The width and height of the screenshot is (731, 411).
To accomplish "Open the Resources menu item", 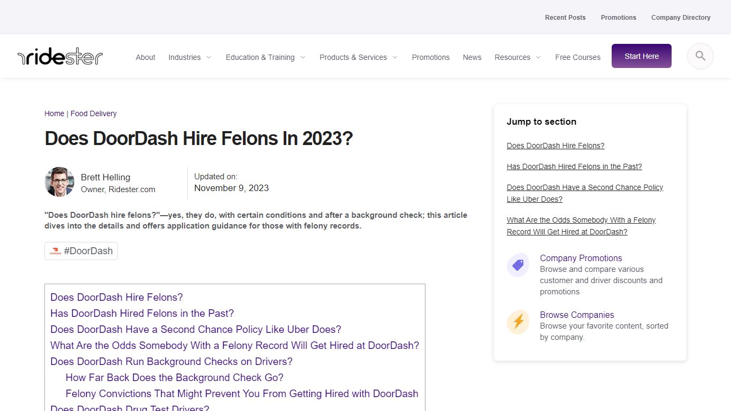I will pos(512,57).
